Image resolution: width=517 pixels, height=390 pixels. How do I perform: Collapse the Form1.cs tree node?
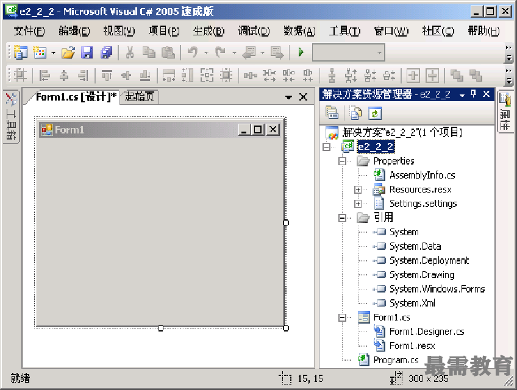(x=342, y=317)
